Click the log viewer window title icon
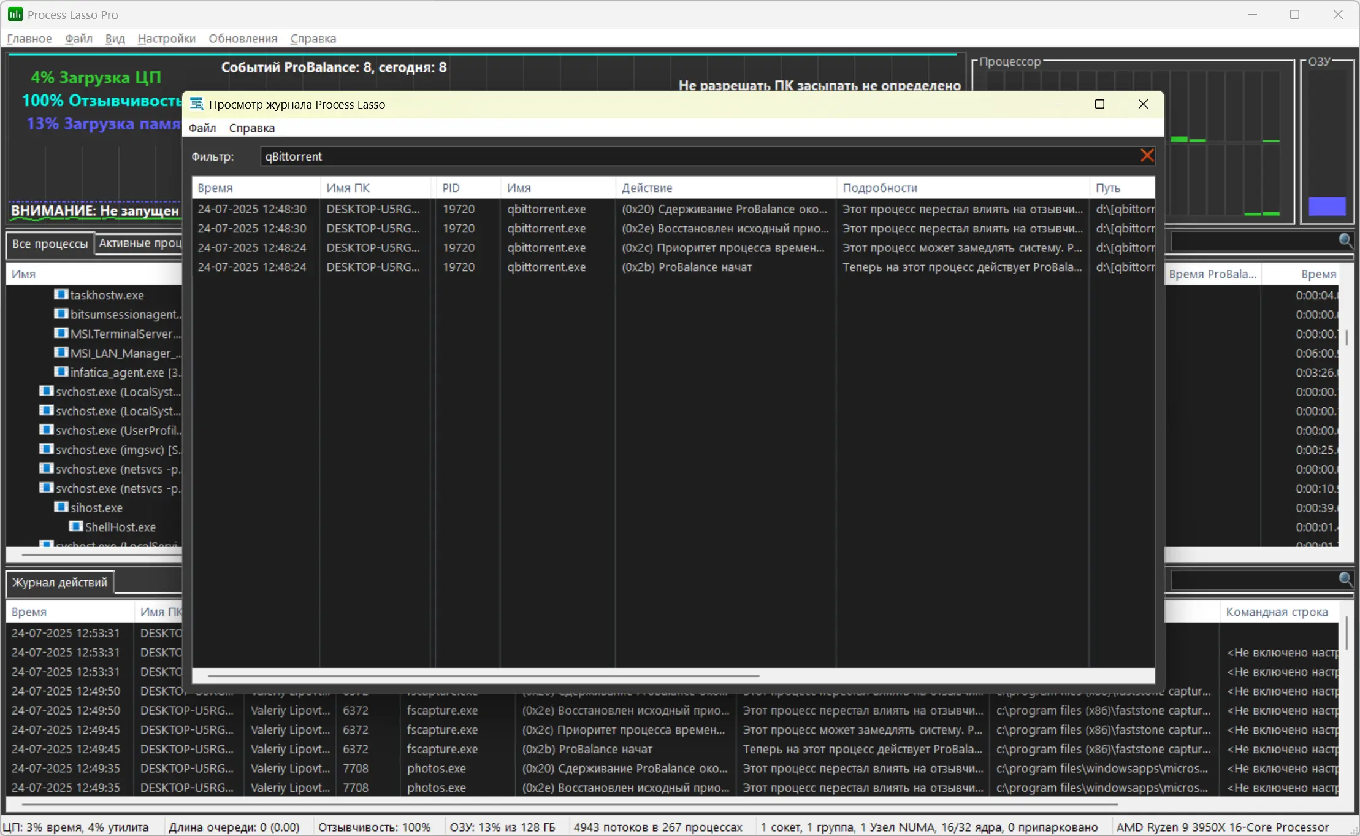Viewport: 1360px width, 836px height. click(196, 104)
